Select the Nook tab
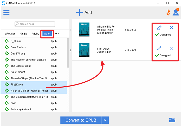Screen dimensions: 182x127 [x=47, y=34]
